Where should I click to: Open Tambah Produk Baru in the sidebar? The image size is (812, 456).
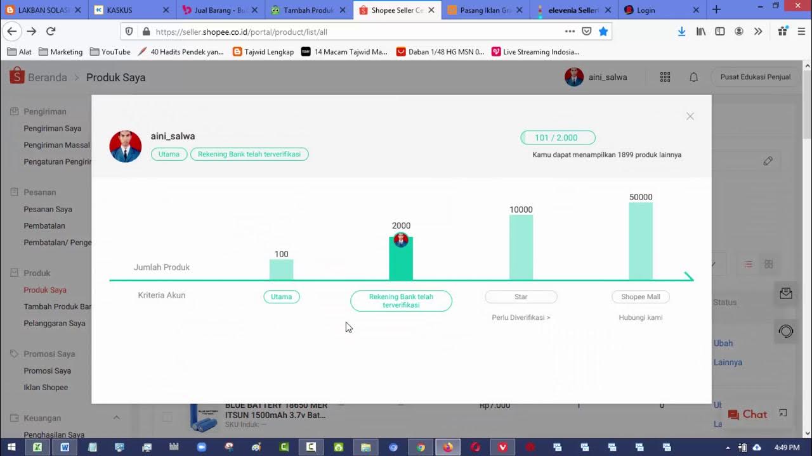coord(58,307)
